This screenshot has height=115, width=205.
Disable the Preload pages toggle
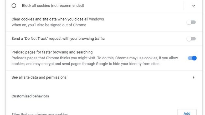tap(192, 58)
